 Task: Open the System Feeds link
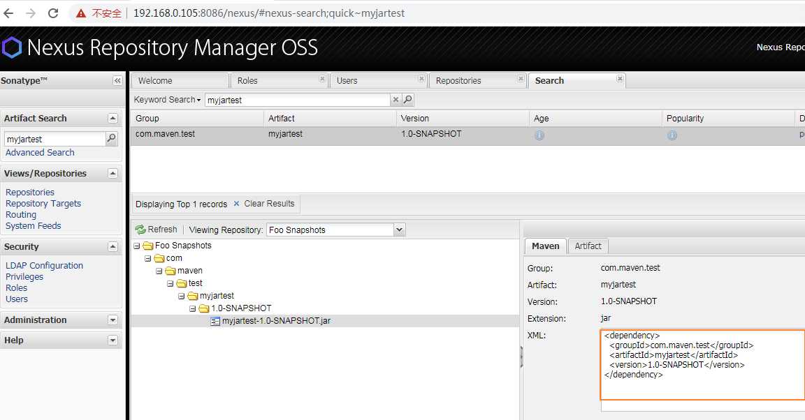pyautogui.click(x=34, y=225)
